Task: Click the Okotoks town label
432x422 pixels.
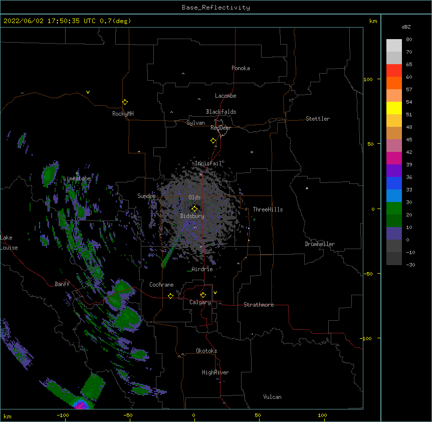Action: 206,351
